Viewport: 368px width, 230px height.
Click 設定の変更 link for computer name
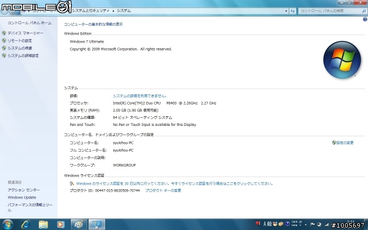(x=345, y=143)
